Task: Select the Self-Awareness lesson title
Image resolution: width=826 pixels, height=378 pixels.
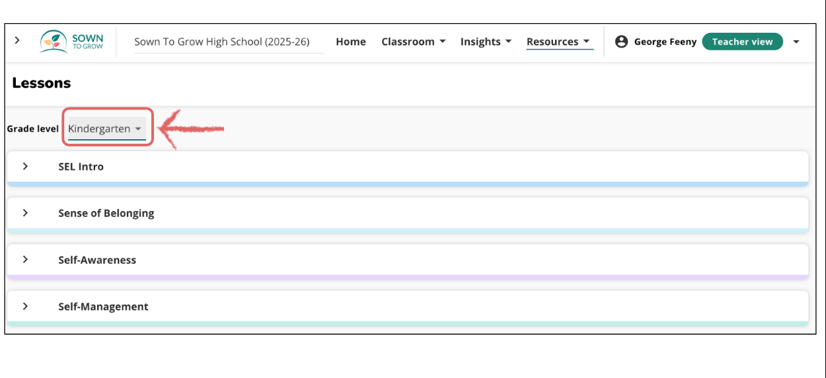Action: point(97,260)
